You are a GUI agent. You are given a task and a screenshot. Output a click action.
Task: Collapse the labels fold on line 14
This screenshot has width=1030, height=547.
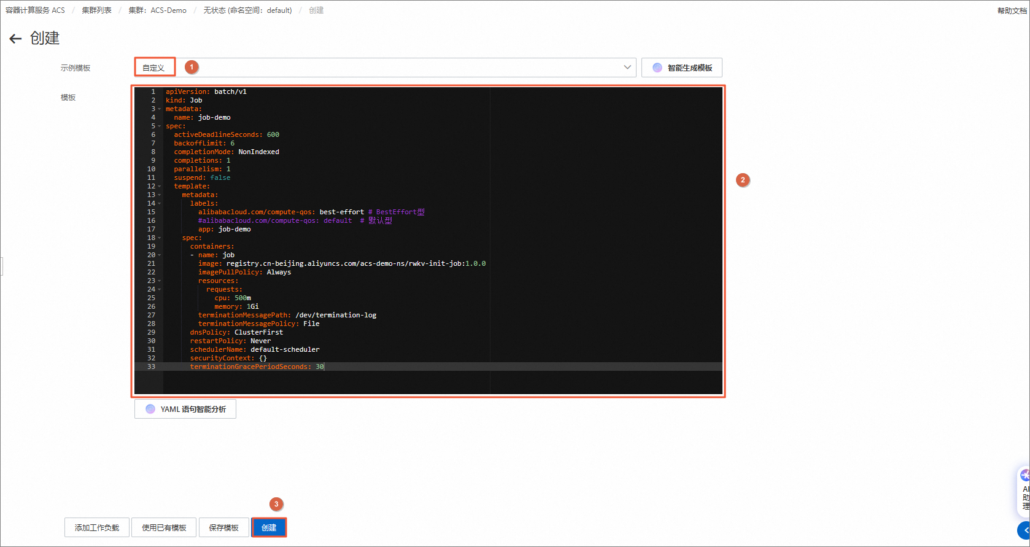pyautogui.click(x=160, y=204)
